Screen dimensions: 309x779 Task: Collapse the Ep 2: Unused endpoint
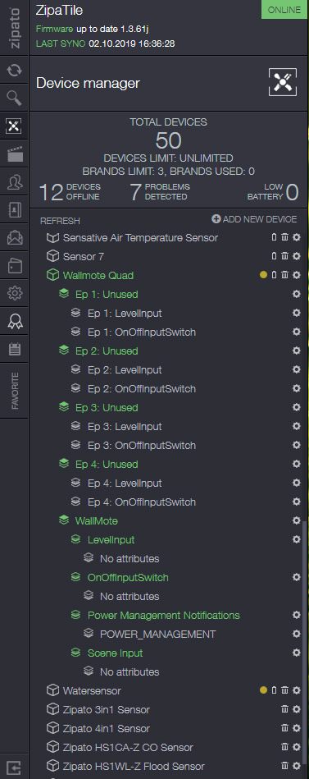click(x=63, y=351)
